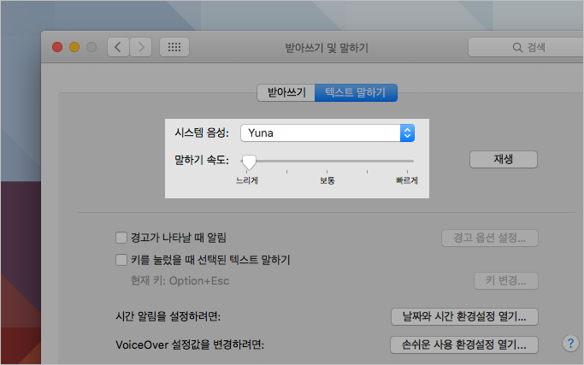This screenshot has height=365, width=584.
Task: Open 날짜와 시간 환경설정 열기...
Action: [464, 317]
